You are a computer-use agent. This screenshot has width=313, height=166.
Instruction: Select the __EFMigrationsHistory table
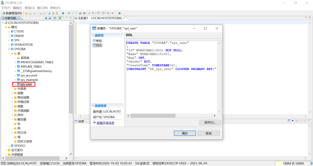[36, 71]
